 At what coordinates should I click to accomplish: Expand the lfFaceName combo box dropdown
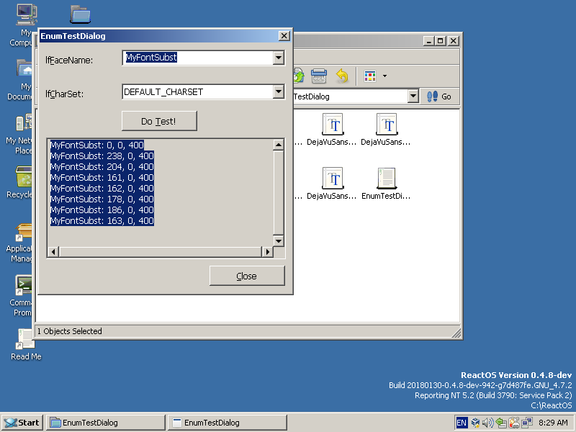point(279,58)
